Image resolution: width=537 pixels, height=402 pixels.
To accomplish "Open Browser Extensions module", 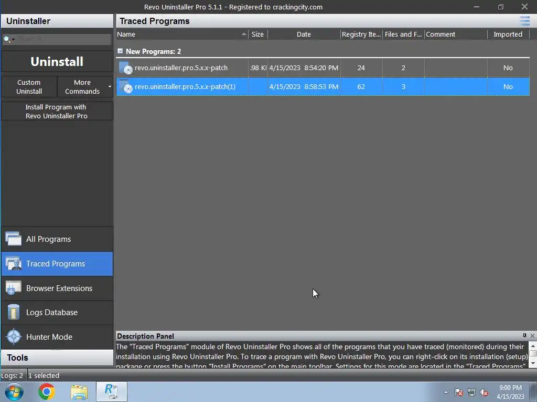I will 57,288.
